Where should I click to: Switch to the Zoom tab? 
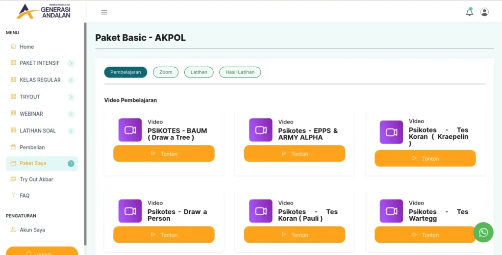point(166,72)
